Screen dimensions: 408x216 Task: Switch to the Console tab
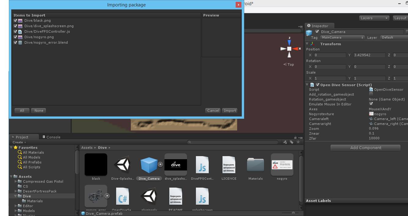coord(51,137)
